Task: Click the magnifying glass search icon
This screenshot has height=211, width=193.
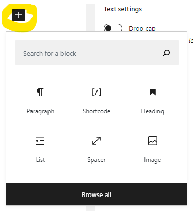Action: click(x=166, y=53)
